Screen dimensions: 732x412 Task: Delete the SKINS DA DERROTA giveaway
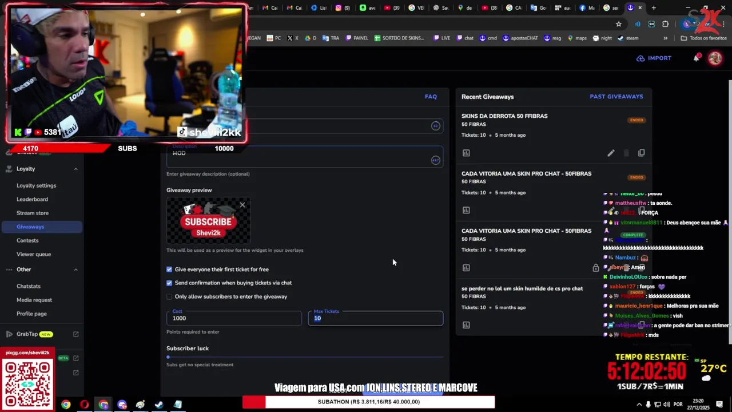(x=626, y=153)
